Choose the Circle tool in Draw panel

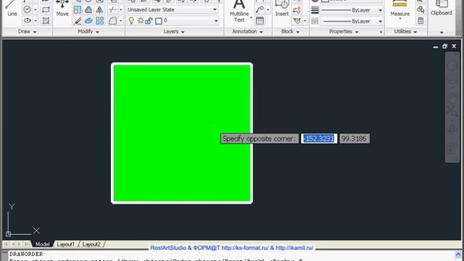pos(28,9)
